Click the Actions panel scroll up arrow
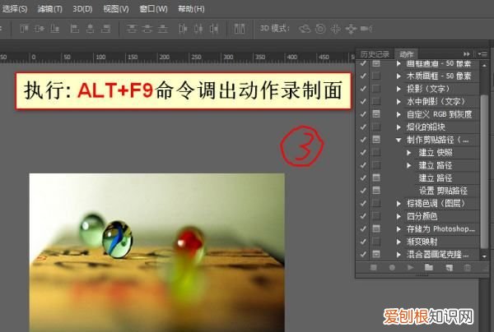Viewport: 494px width, 332px height. coord(484,66)
